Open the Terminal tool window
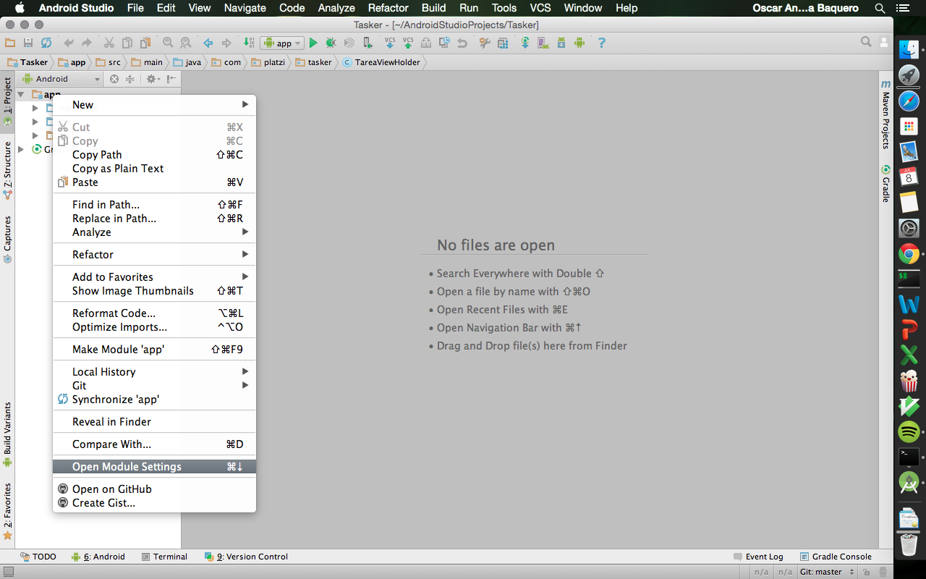926x579 pixels. tap(165, 557)
